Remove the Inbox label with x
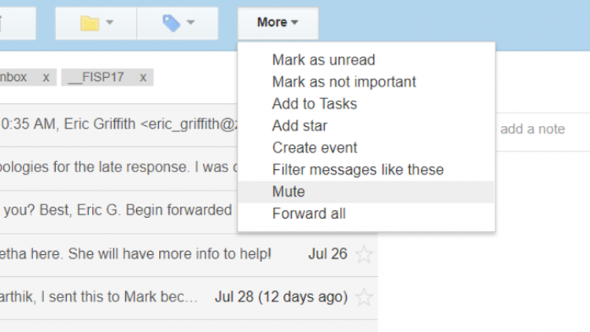 point(46,78)
